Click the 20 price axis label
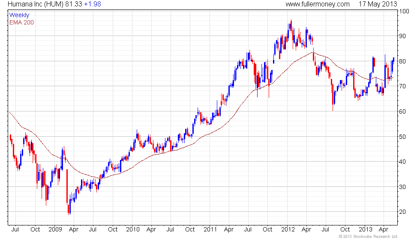Screen dimensions: 420x240 (402, 212)
